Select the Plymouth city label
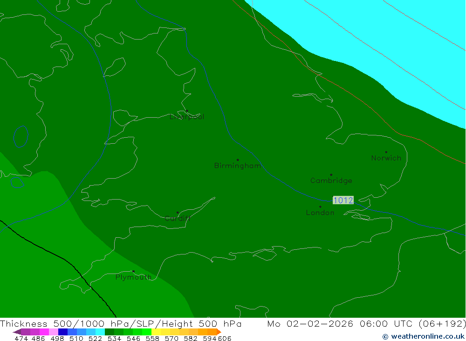 point(133,277)
